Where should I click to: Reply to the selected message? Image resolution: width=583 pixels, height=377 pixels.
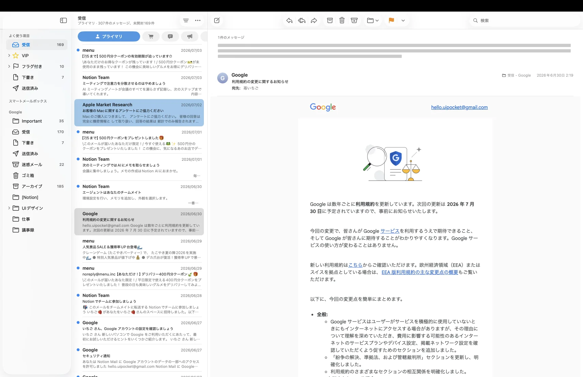pos(289,20)
